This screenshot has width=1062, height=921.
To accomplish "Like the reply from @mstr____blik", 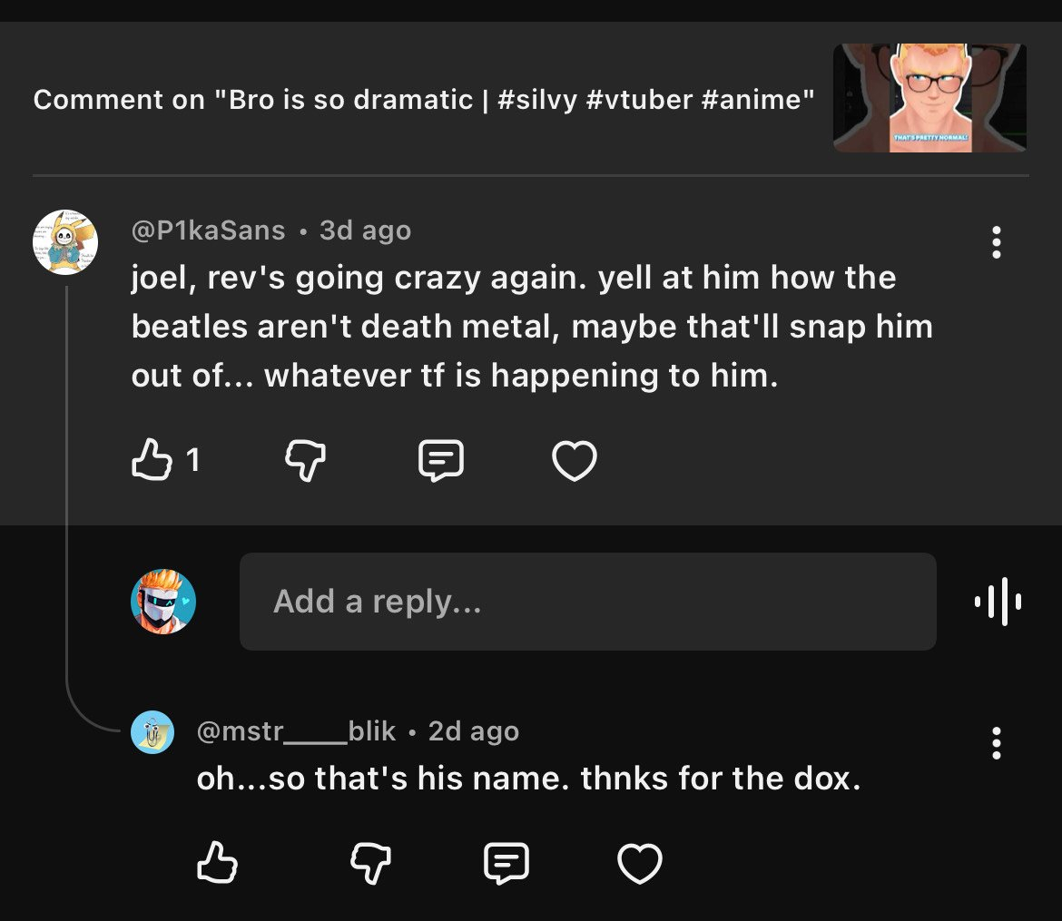I will tap(217, 863).
